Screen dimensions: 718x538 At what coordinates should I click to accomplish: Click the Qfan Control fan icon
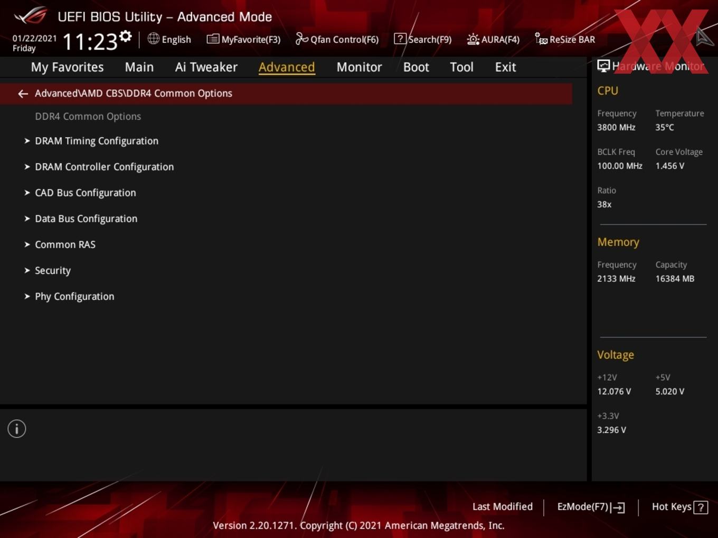301,39
